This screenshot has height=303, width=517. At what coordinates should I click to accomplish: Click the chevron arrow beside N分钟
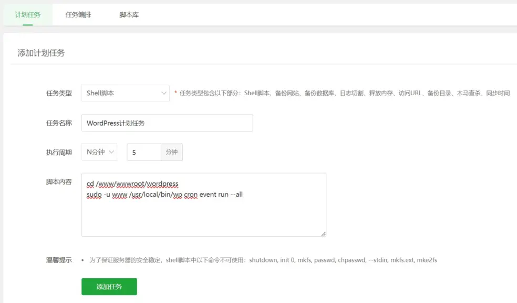click(x=111, y=152)
